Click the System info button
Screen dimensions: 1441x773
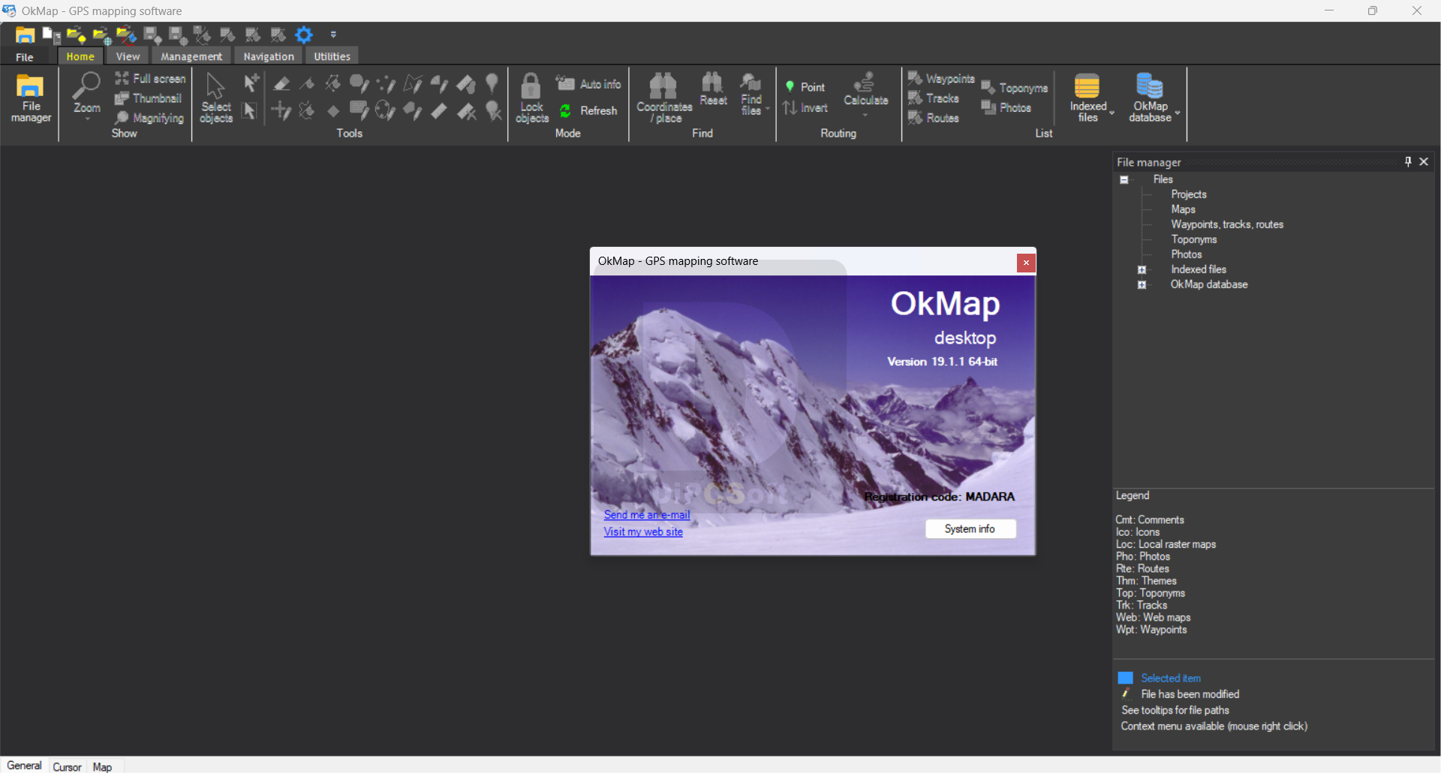pyautogui.click(x=970, y=529)
